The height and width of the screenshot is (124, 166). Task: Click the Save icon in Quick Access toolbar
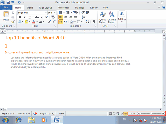click(x=8, y=2)
